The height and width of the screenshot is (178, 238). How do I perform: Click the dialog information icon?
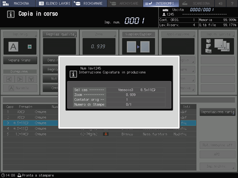(73, 74)
